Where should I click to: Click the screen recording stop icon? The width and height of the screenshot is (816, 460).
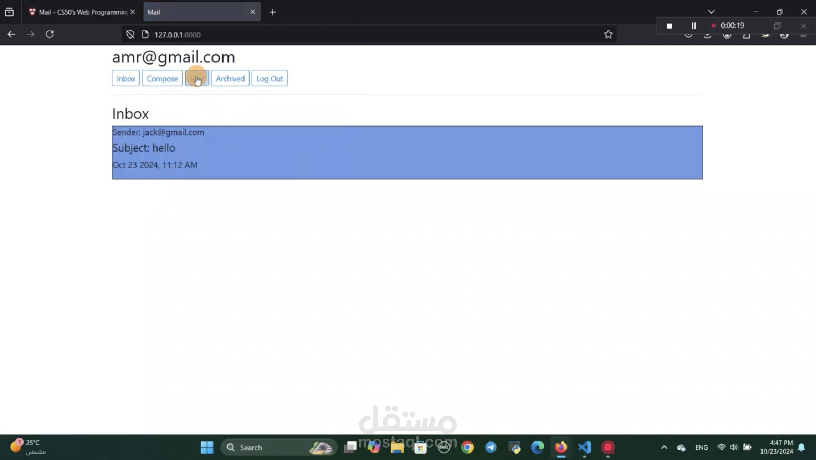coord(670,25)
